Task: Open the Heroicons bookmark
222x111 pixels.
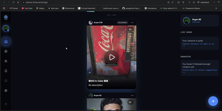Action: pyautogui.click(x=68, y=8)
